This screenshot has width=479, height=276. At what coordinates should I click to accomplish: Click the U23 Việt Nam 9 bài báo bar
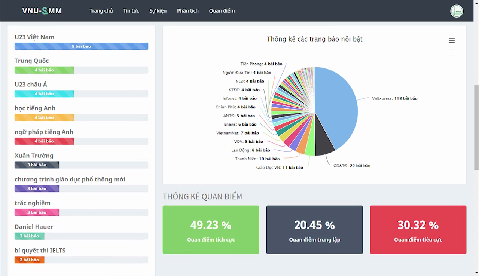tap(81, 46)
